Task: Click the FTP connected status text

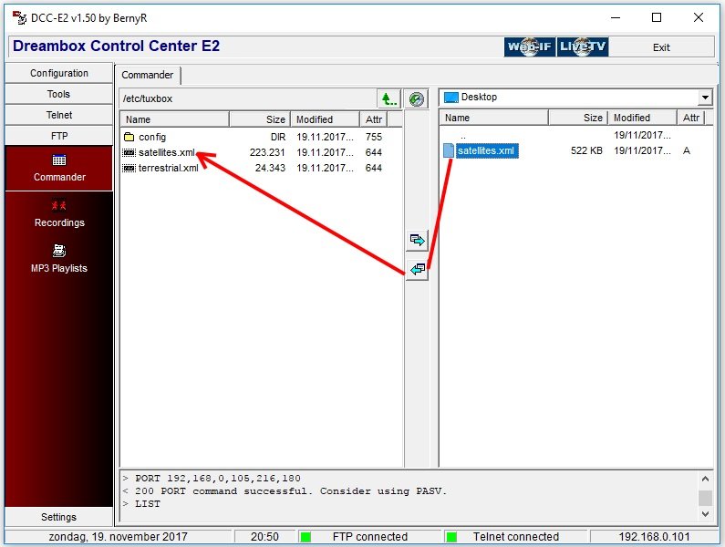Action: (x=370, y=537)
